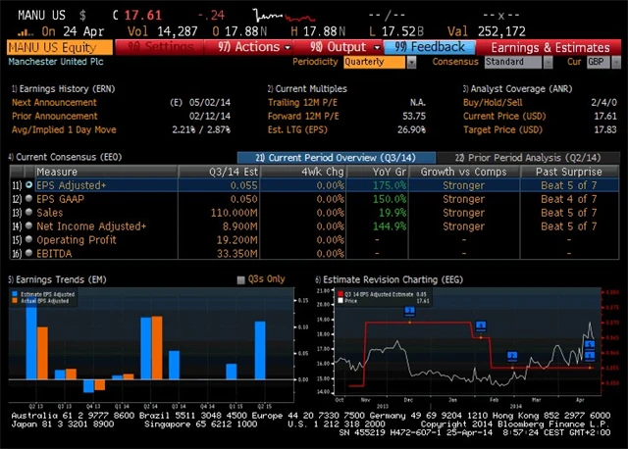
Task: Switch to Prior Period Analysis tab
Action: click(525, 158)
